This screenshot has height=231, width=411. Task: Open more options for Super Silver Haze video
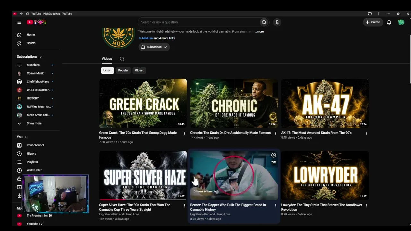185,206
